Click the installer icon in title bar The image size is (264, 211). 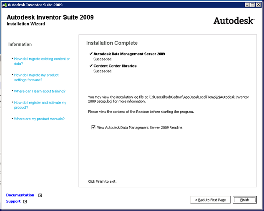coord(4,5)
